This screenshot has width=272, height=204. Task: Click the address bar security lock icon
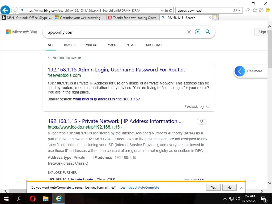tap(166, 10)
